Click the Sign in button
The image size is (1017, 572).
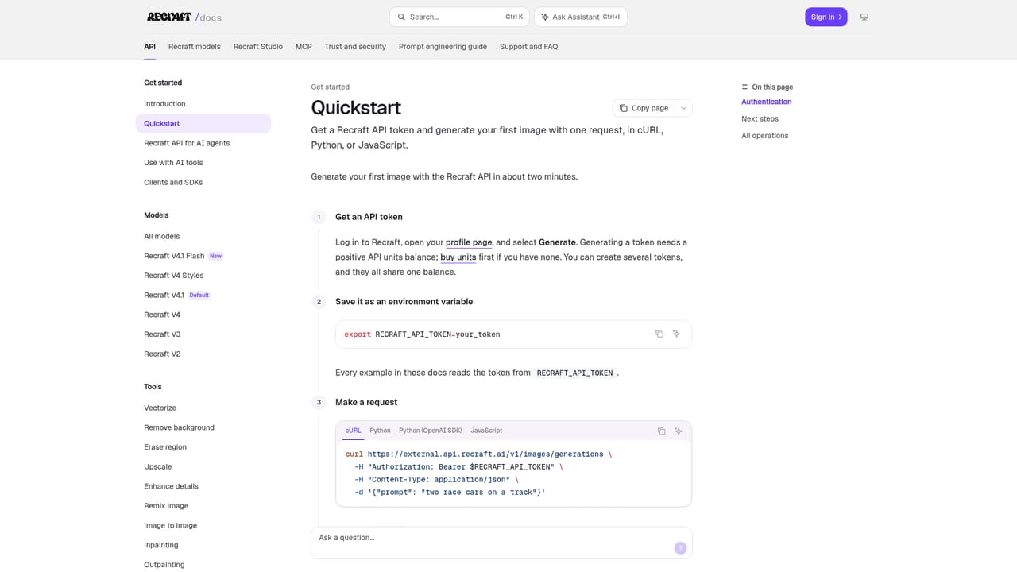point(826,17)
